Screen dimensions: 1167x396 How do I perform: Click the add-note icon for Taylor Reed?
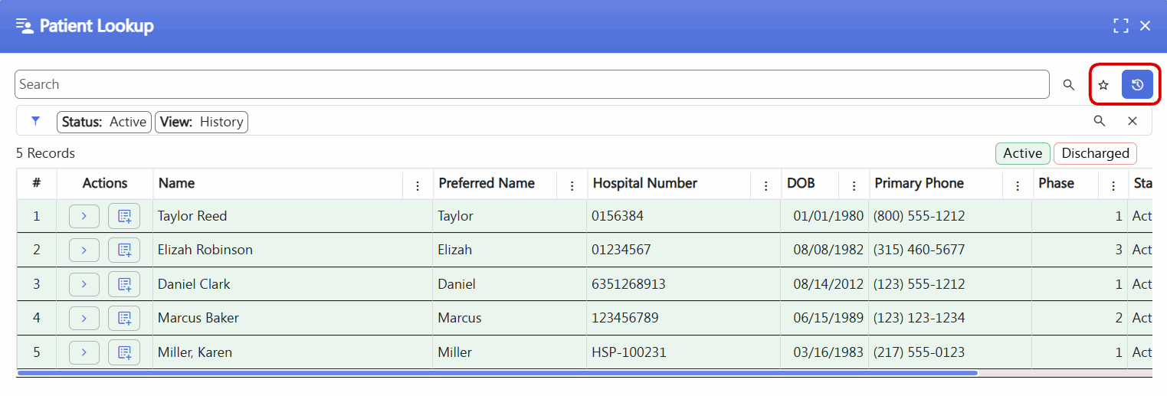124,216
